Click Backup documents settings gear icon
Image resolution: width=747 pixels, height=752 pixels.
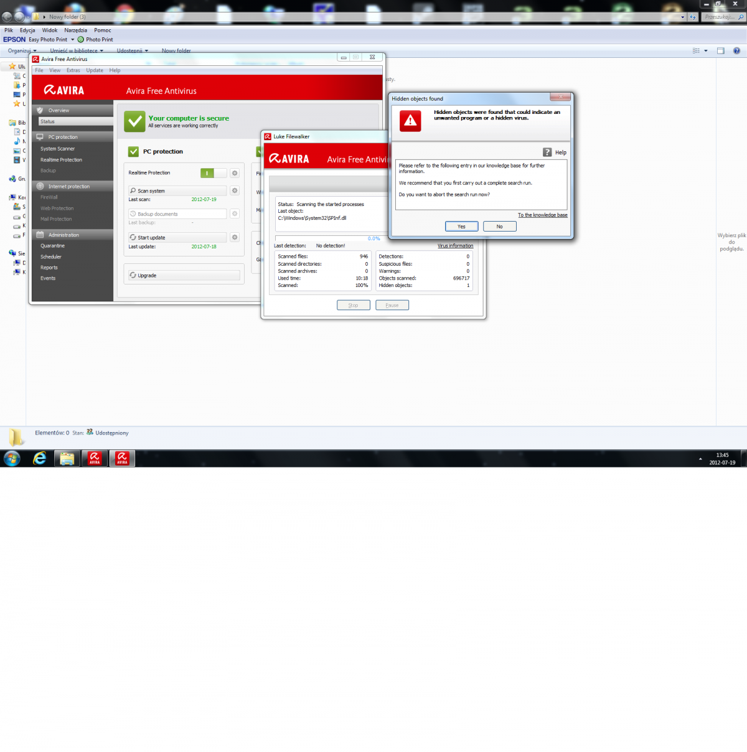tap(235, 214)
